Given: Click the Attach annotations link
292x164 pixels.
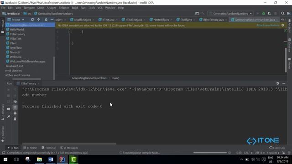Looking at the screenshot, I should pyautogui.click(x=268, y=26).
